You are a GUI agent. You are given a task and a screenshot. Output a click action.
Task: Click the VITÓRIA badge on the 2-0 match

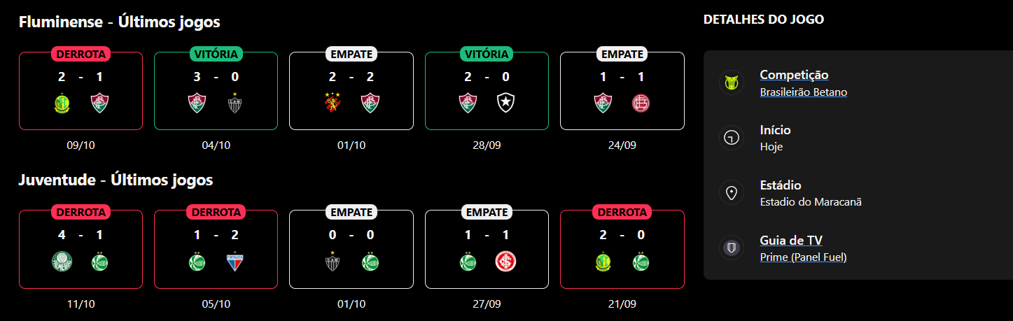(x=487, y=54)
